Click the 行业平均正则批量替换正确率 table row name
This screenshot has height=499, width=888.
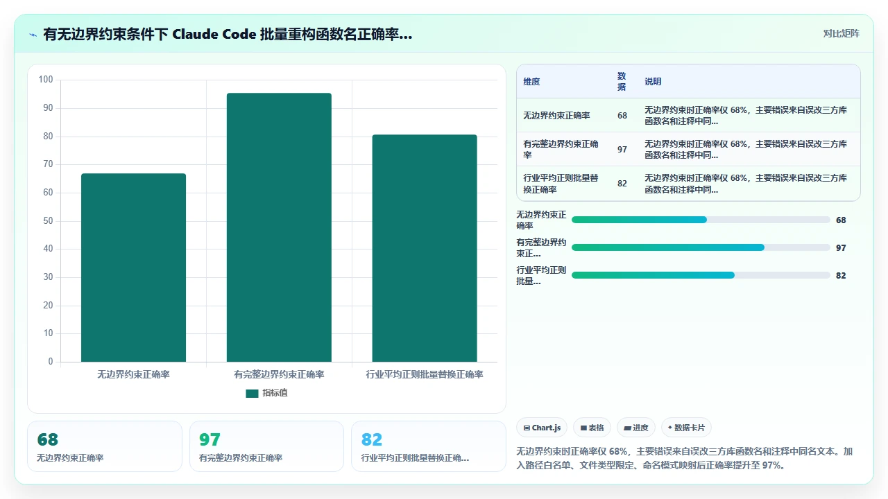point(561,184)
